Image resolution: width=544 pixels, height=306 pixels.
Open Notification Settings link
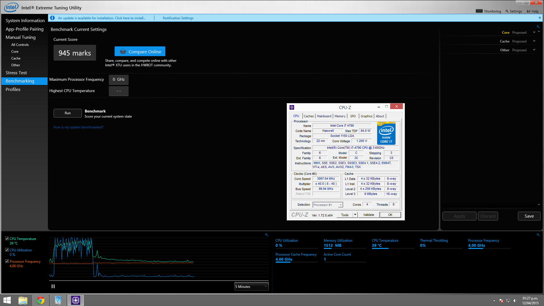pyautogui.click(x=178, y=18)
